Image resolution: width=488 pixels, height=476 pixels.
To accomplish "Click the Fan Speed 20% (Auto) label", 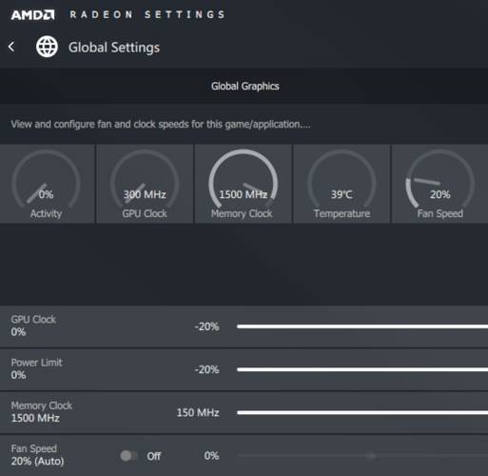I will click(37, 455).
